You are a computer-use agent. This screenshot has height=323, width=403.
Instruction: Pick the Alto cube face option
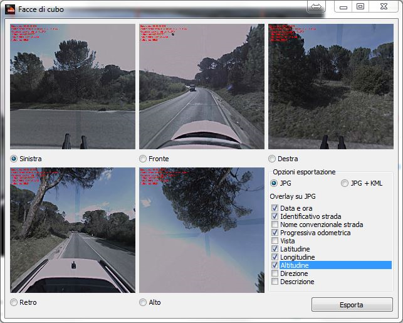pyautogui.click(x=143, y=302)
